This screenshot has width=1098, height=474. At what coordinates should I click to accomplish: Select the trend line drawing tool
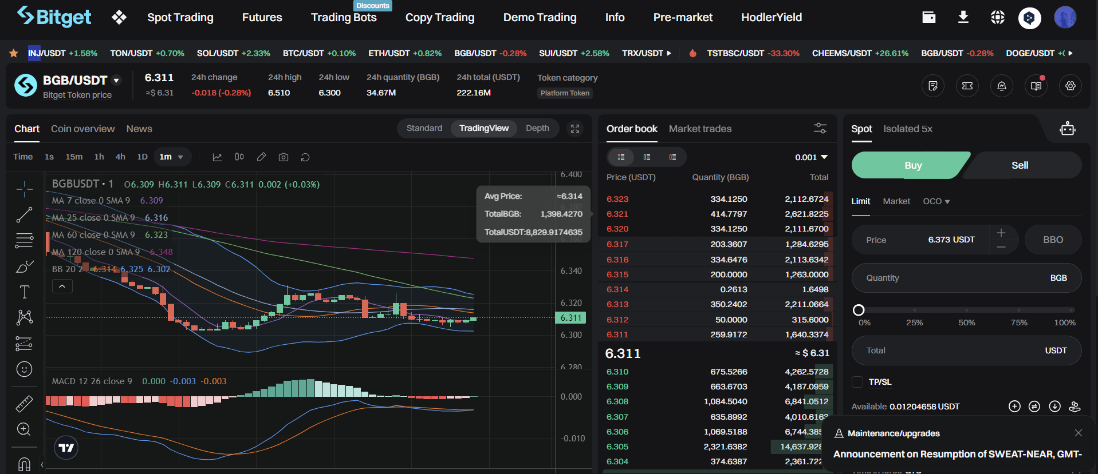(24, 215)
